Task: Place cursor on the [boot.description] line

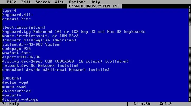Action: 24,27
